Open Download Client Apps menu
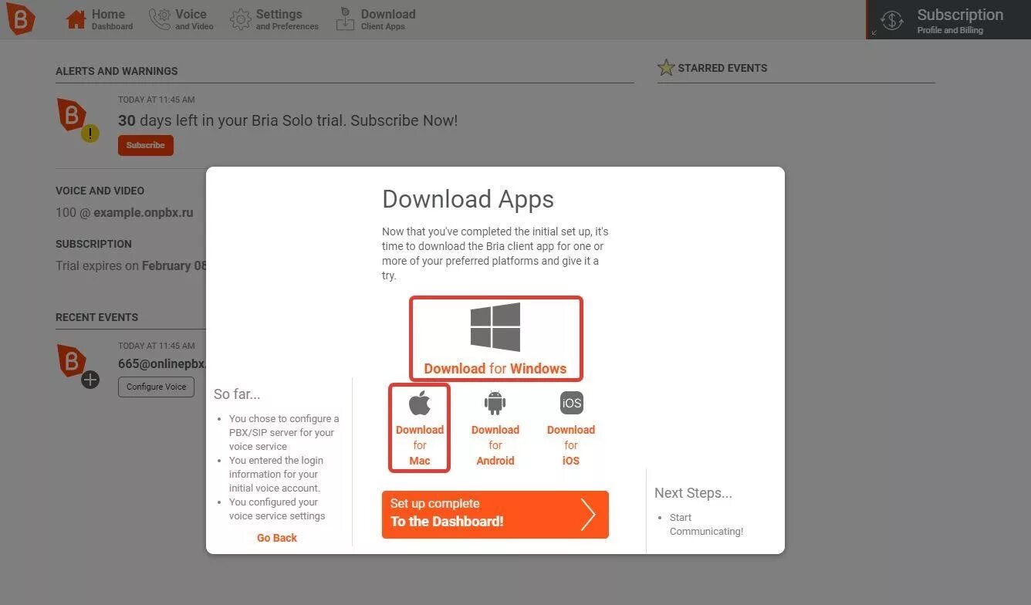Viewport: 1031px width, 605px height. 376,19
